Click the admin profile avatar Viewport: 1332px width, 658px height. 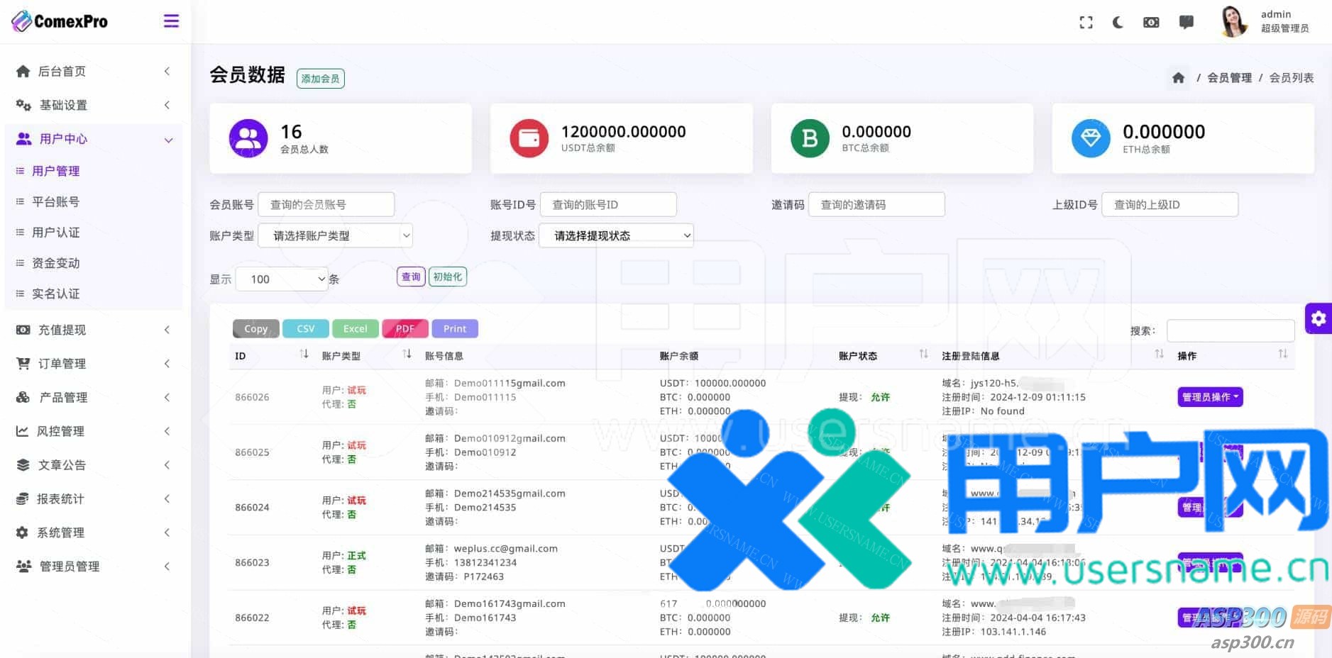1234,21
